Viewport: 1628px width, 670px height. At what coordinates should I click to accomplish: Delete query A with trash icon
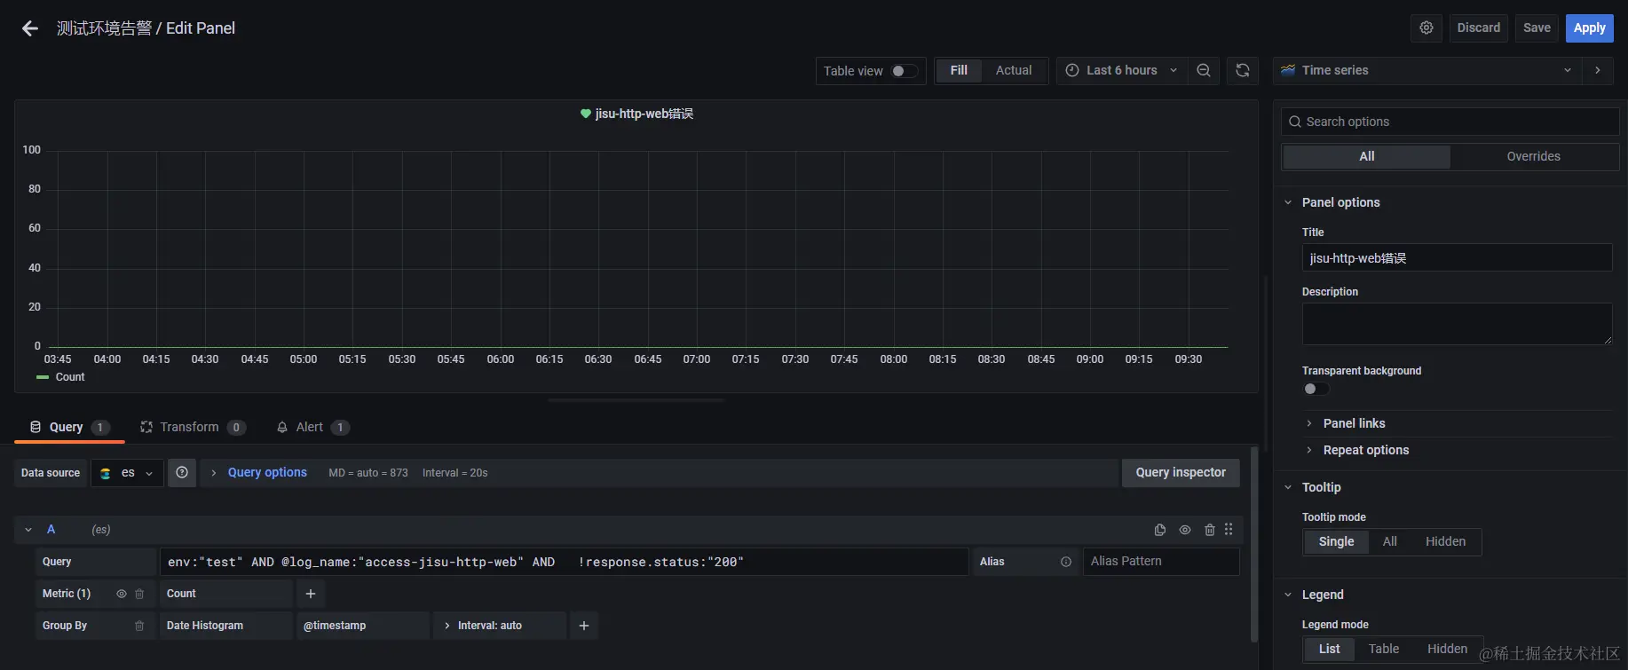click(x=1209, y=530)
